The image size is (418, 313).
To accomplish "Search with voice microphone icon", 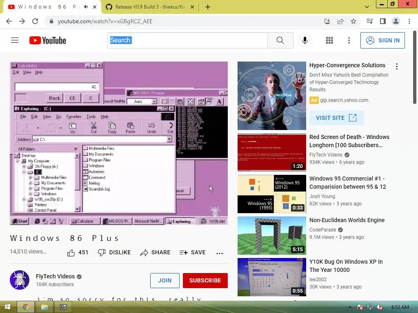I will pyautogui.click(x=305, y=40).
